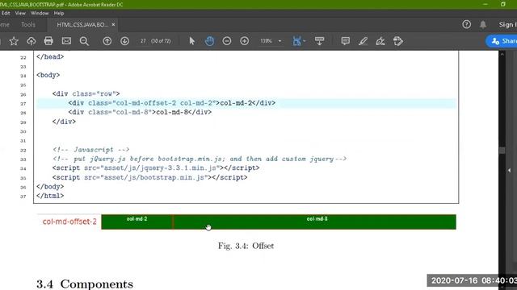This screenshot has width=517, height=290.
Task: Click the Sign In link
Action: point(507,25)
